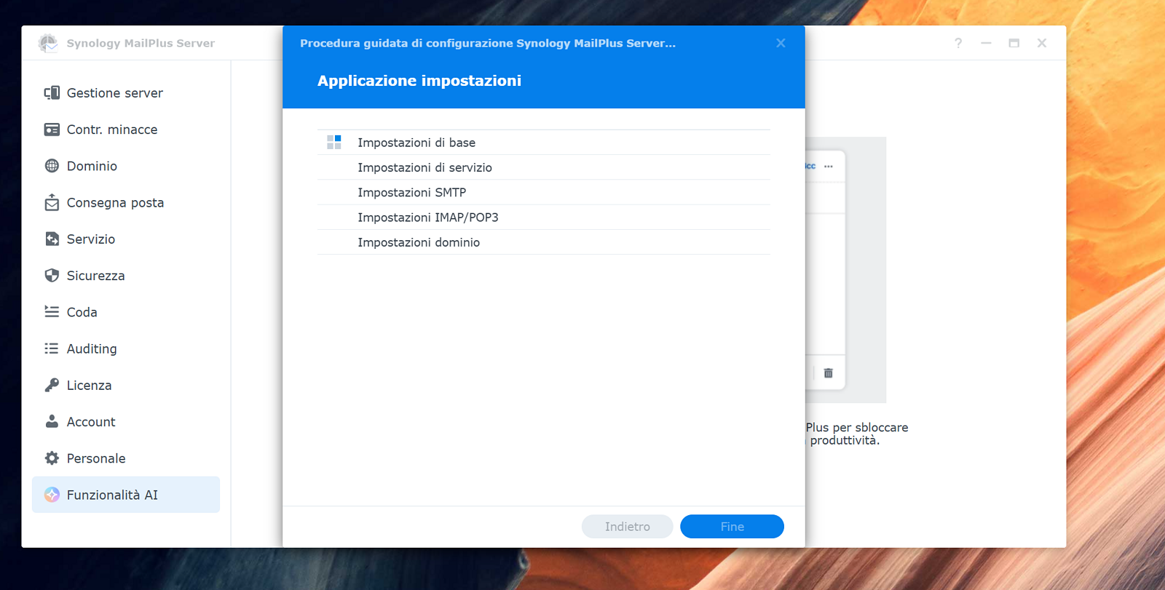Select Coda label in sidebar
The height and width of the screenshot is (590, 1165).
[82, 312]
